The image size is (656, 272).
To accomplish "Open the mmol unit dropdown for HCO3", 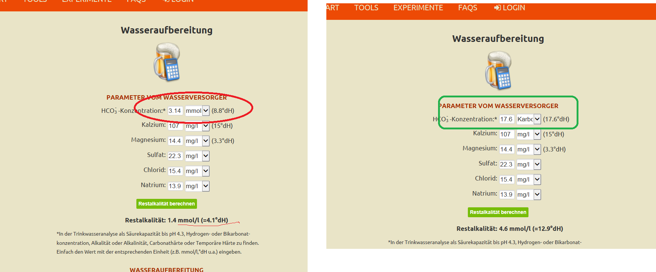I will tap(197, 111).
